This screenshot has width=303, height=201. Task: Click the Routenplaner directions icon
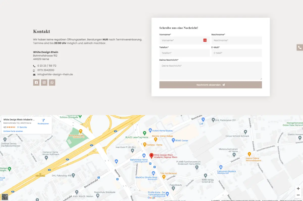43,120
